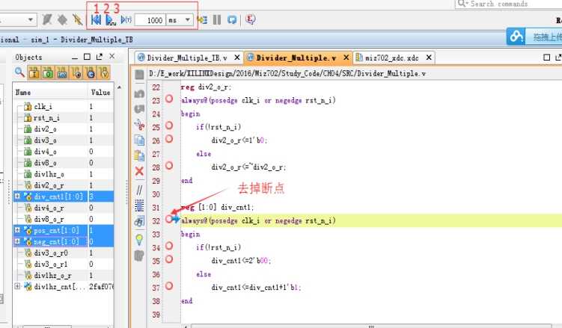Click the Restart simulation icon
This screenshot has height=328, width=562.
[96, 20]
